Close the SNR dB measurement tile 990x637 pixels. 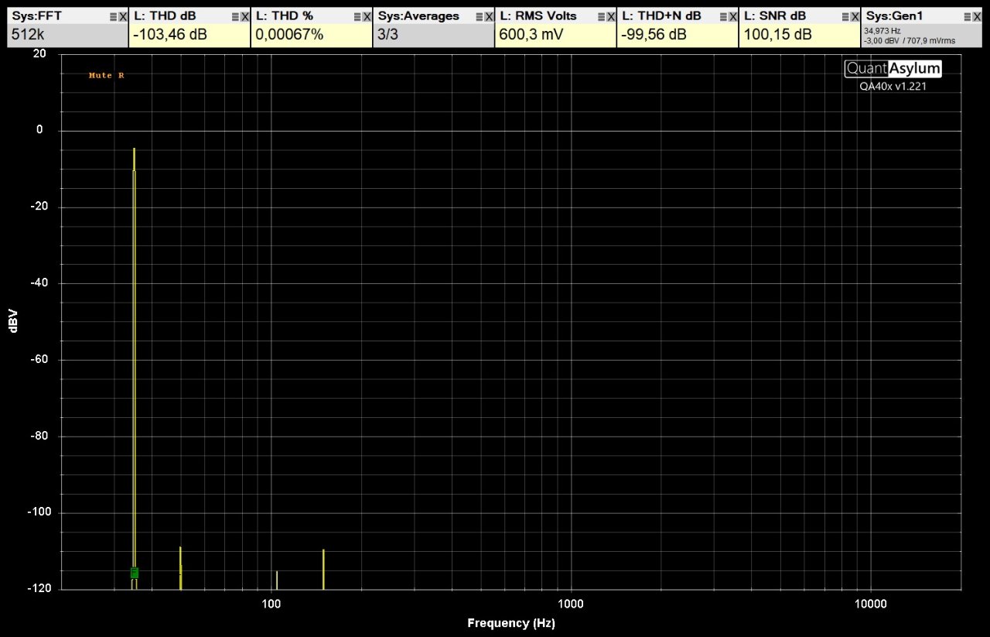coord(856,16)
